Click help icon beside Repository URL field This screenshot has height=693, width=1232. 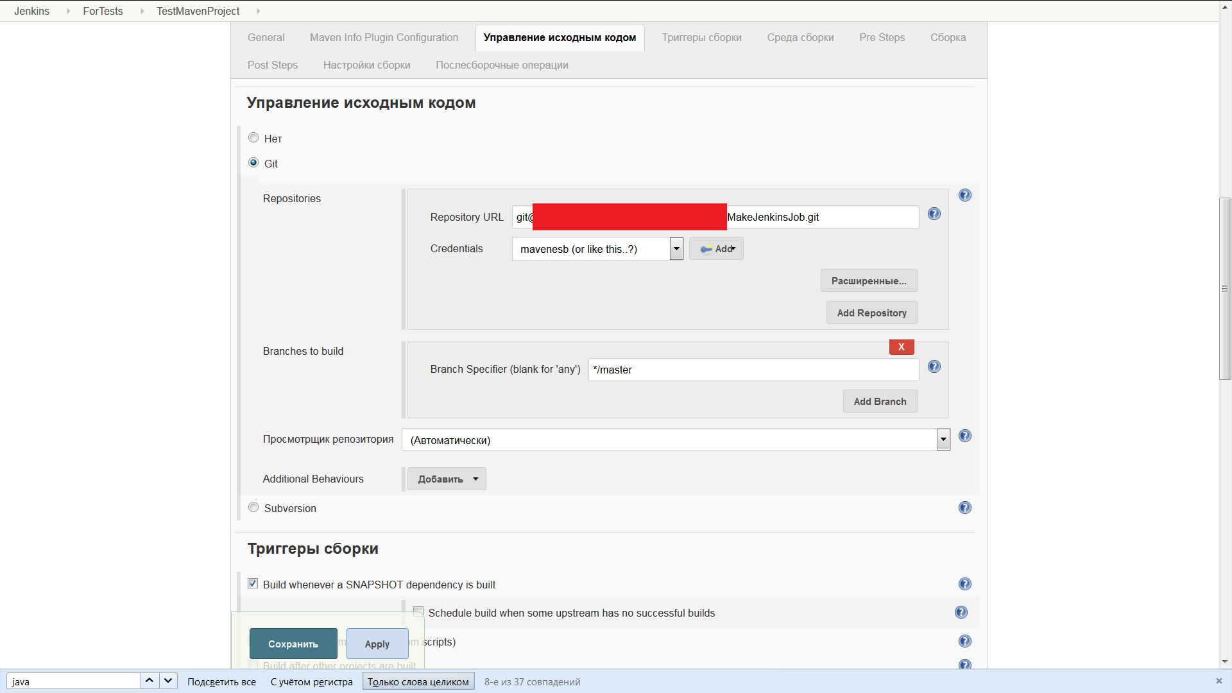click(934, 214)
